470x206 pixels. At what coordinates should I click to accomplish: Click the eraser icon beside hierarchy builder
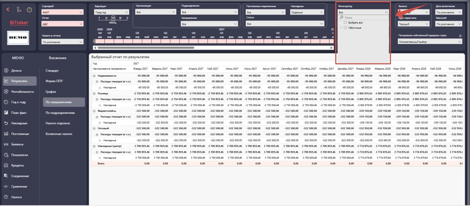pyautogui.click(x=460, y=36)
